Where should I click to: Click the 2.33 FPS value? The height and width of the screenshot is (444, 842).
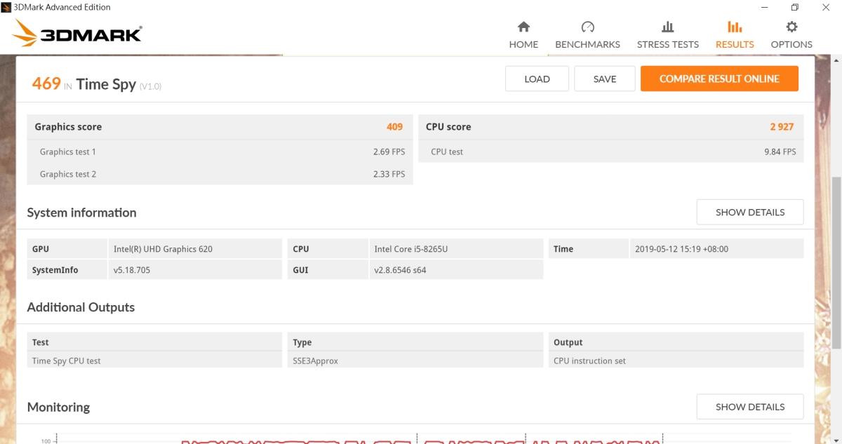coord(389,174)
